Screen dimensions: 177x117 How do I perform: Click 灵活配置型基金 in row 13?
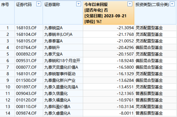[149, 106]
